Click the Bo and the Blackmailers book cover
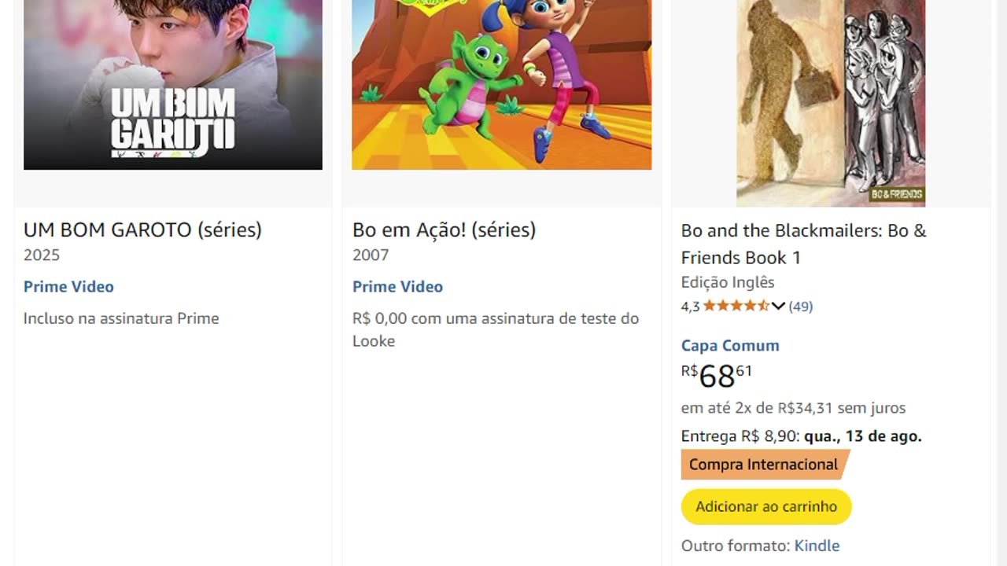This screenshot has width=1007, height=566. (831, 102)
